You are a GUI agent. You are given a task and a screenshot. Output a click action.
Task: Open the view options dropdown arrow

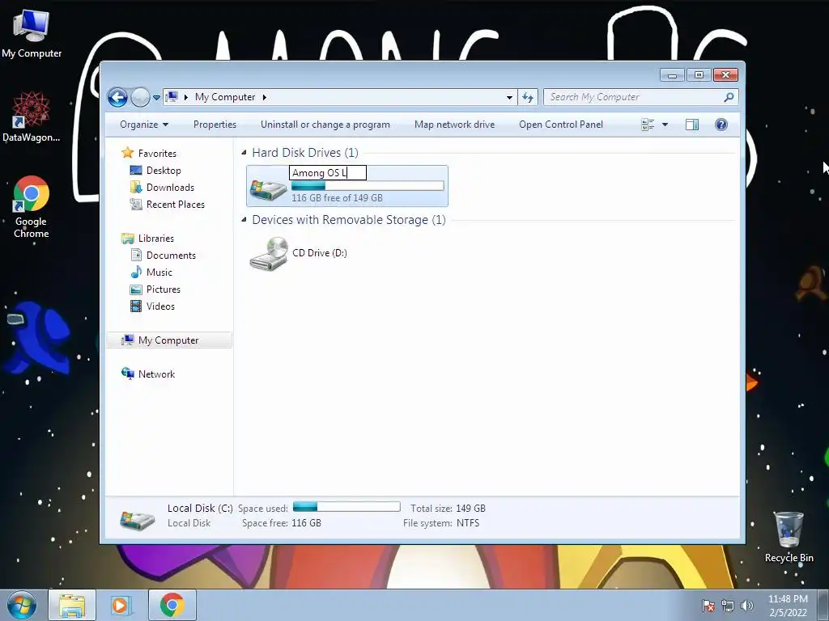click(x=665, y=125)
